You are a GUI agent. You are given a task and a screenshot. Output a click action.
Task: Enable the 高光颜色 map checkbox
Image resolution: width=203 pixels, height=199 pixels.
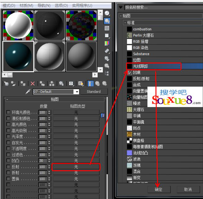tap(8, 124)
